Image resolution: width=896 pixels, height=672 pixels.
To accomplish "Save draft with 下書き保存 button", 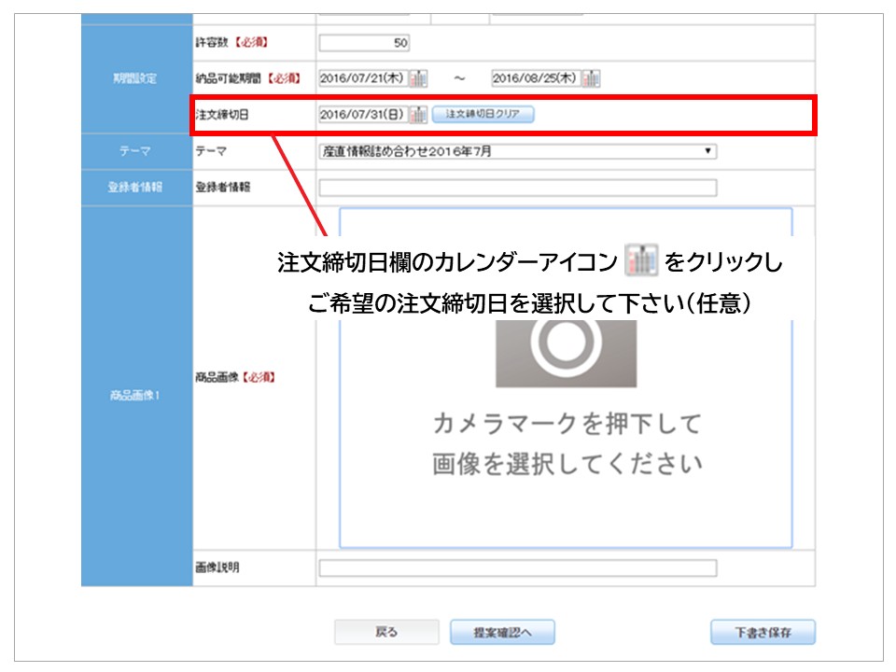I will tap(762, 632).
